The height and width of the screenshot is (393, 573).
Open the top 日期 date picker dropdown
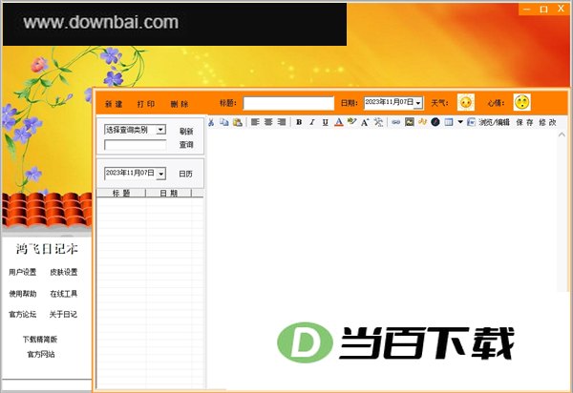pyautogui.click(x=418, y=103)
